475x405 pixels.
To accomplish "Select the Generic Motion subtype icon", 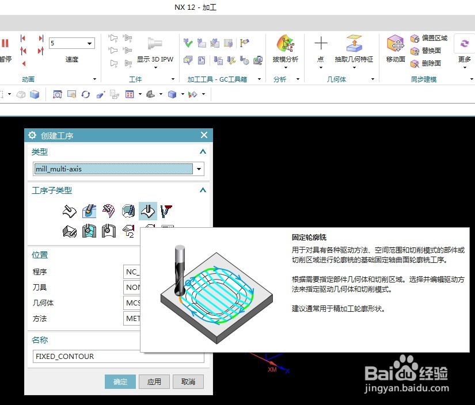I will [128, 232].
